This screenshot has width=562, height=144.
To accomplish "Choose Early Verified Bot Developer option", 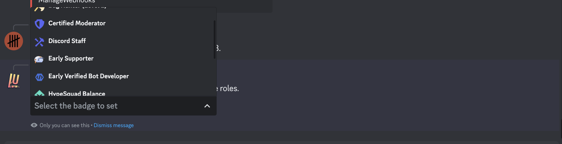I will click(x=89, y=76).
